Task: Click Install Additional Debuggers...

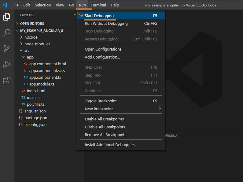Action: coord(111,145)
